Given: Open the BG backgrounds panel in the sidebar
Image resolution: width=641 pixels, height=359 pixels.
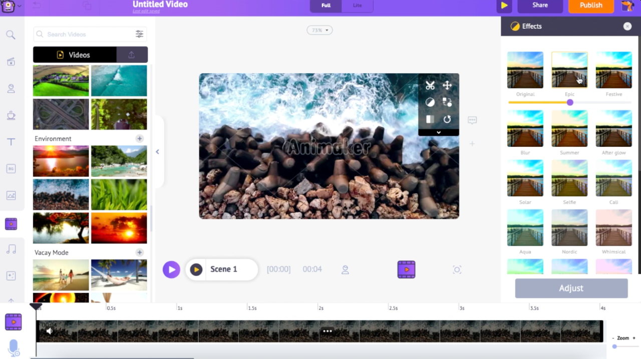Looking at the screenshot, I should click(11, 169).
